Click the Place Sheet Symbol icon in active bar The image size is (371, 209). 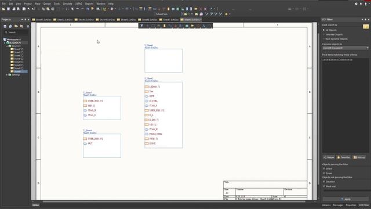click(x=187, y=26)
